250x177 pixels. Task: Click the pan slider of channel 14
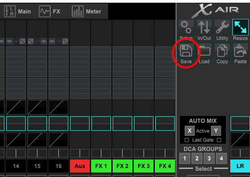click(x=16, y=153)
